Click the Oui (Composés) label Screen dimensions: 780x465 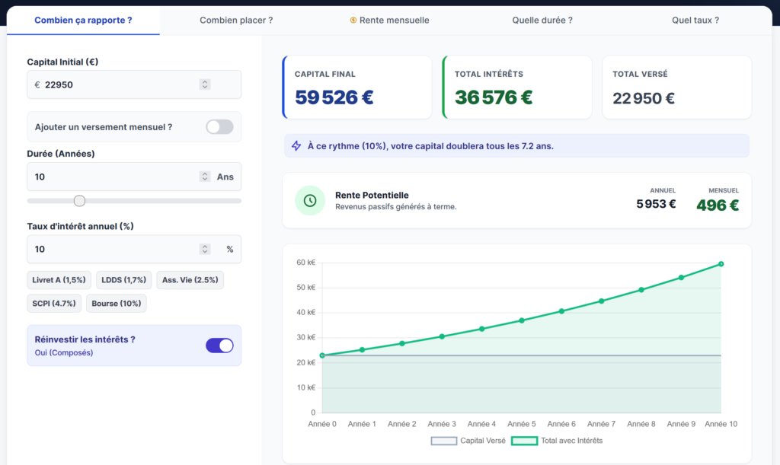[x=64, y=352]
